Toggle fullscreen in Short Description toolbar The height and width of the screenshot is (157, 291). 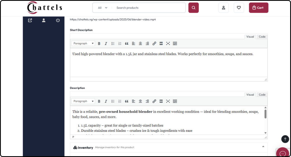pyautogui.click(x=168, y=44)
